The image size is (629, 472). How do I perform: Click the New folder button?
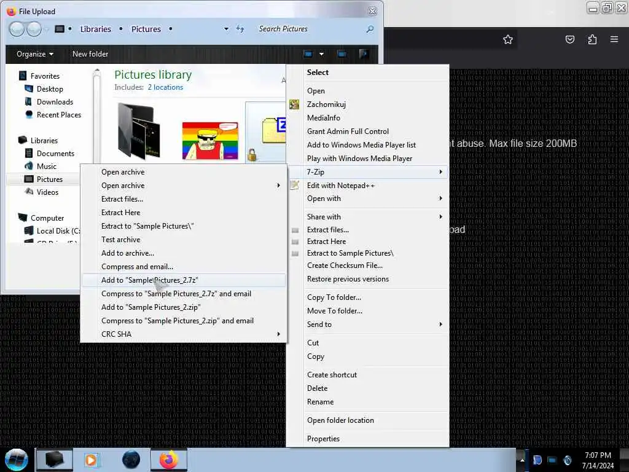[90, 54]
